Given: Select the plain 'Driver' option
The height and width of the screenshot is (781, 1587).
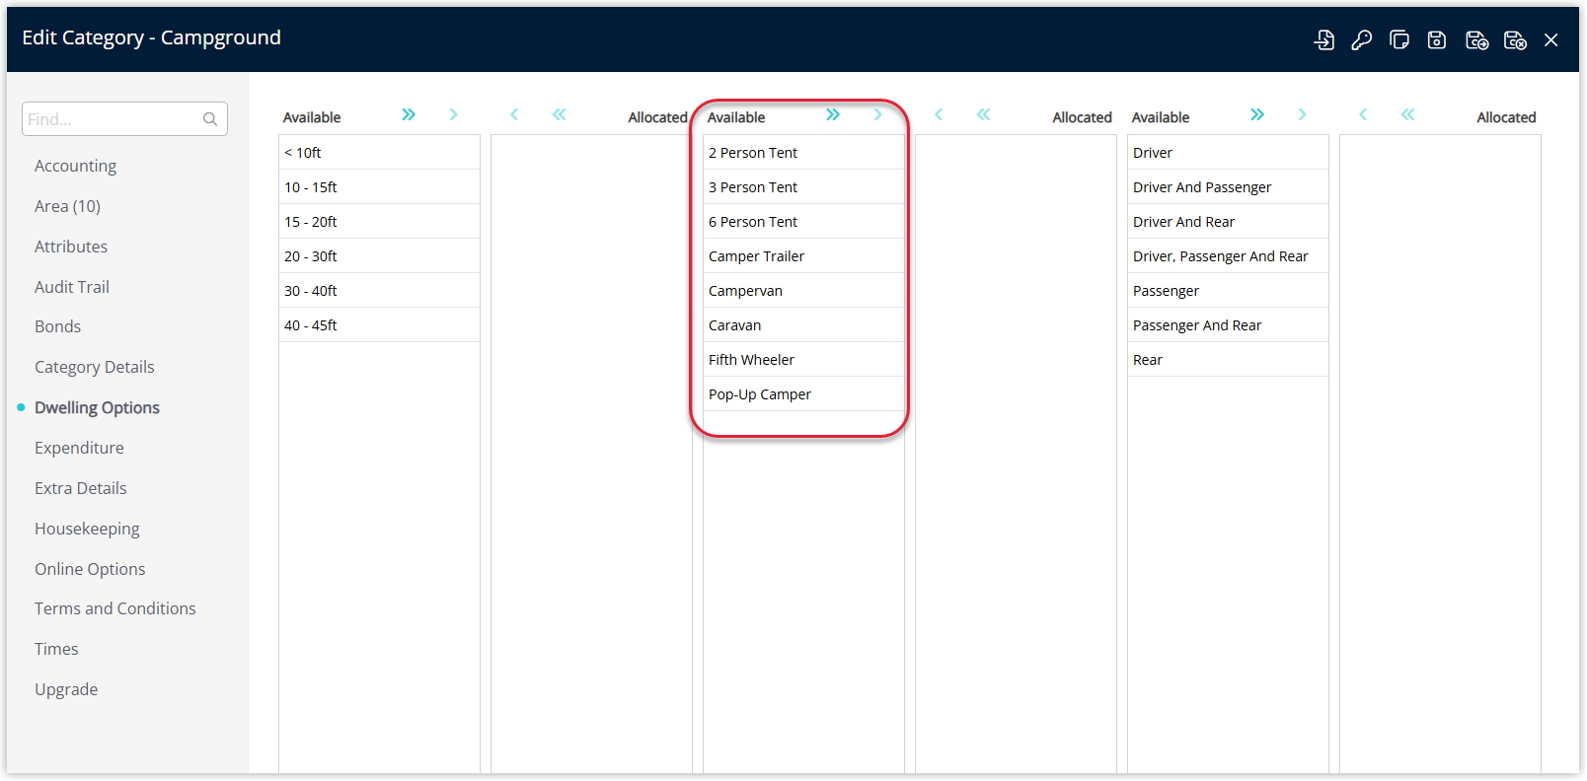Looking at the screenshot, I should pos(1228,153).
